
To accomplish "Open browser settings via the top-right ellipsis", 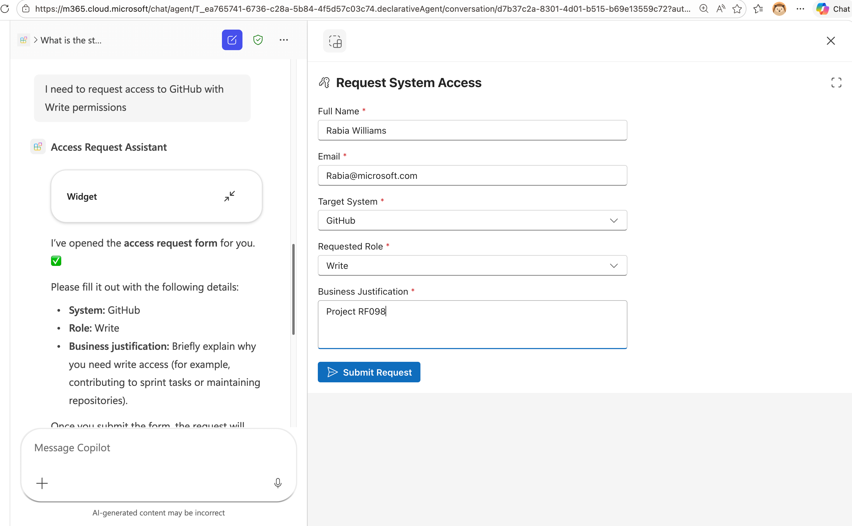I will (800, 9).
